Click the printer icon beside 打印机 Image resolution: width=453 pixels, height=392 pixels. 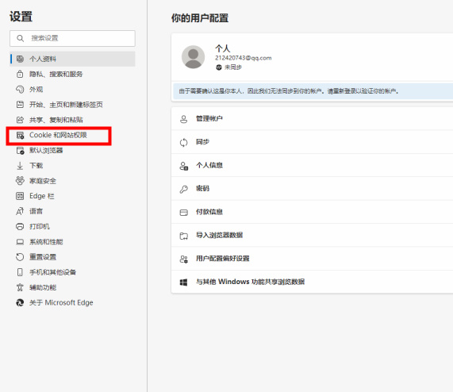[20, 226]
